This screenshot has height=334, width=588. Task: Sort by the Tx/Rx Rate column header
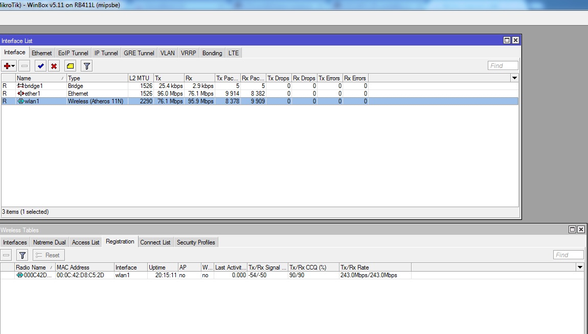pyautogui.click(x=375, y=267)
